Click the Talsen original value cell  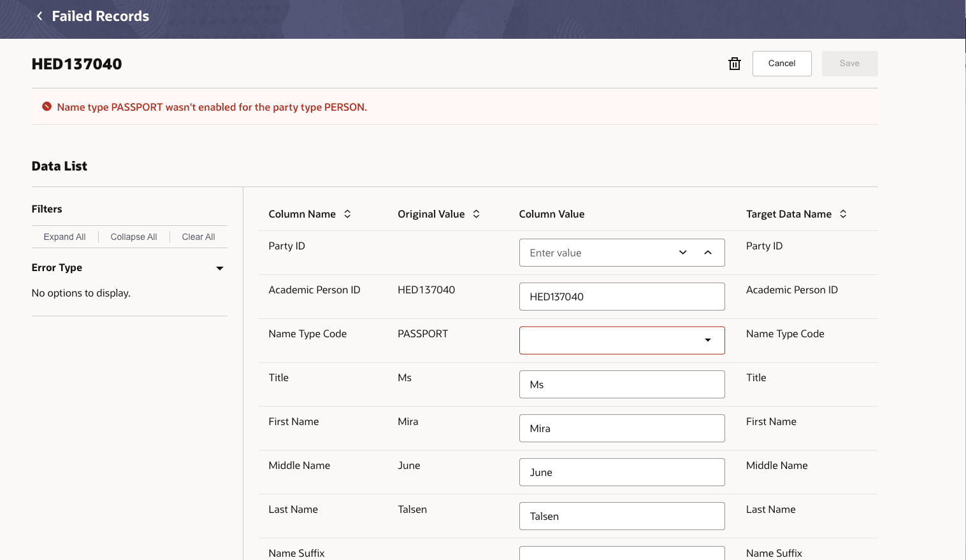click(412, 509)
